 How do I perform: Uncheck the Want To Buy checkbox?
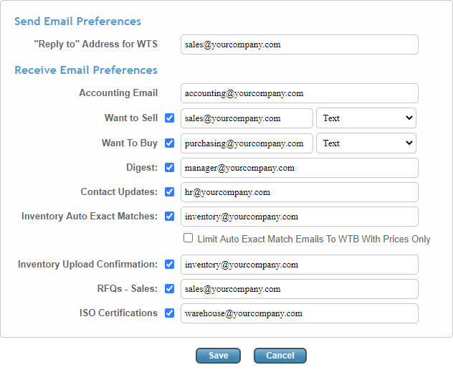(170, 143)
